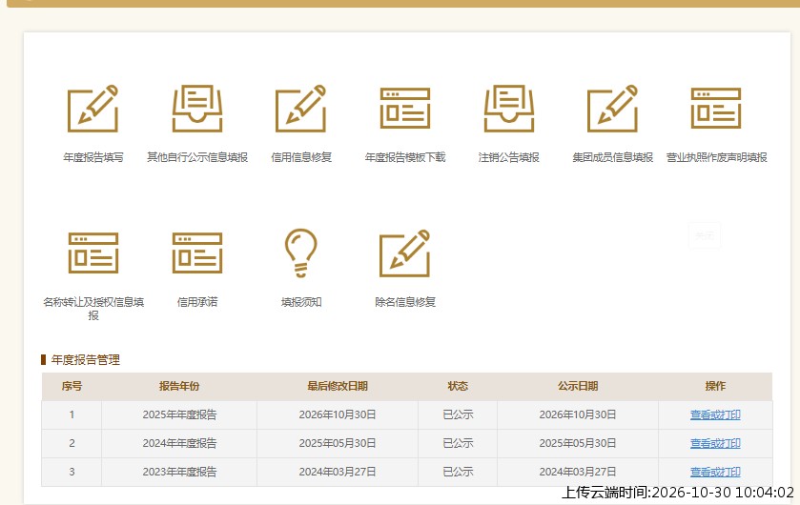Open the 信用承诺 window icon
800x505 pixels.
coord(197,252)
